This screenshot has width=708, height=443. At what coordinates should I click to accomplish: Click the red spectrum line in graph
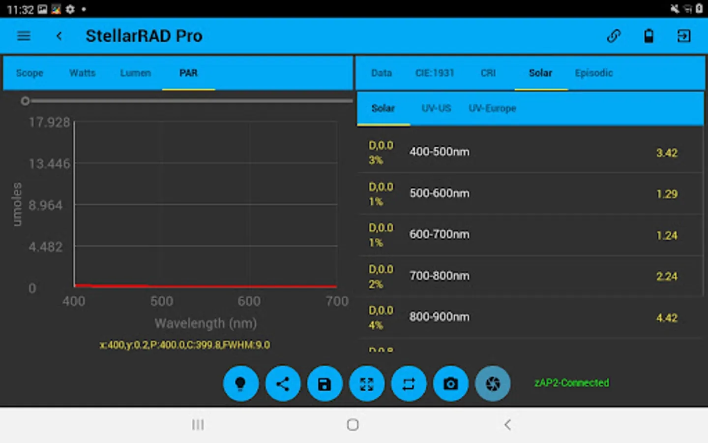click(x=206, y=286)
